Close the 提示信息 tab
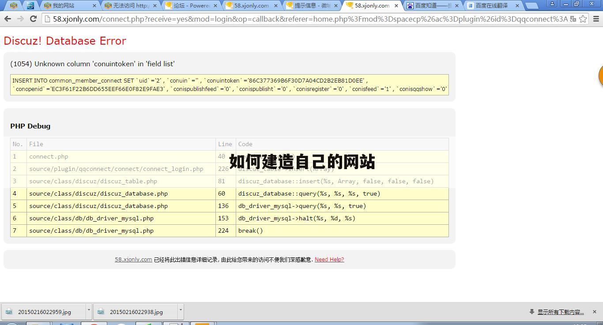The width and height of the screenshot is (603, 325). click(x=336, y=6)
